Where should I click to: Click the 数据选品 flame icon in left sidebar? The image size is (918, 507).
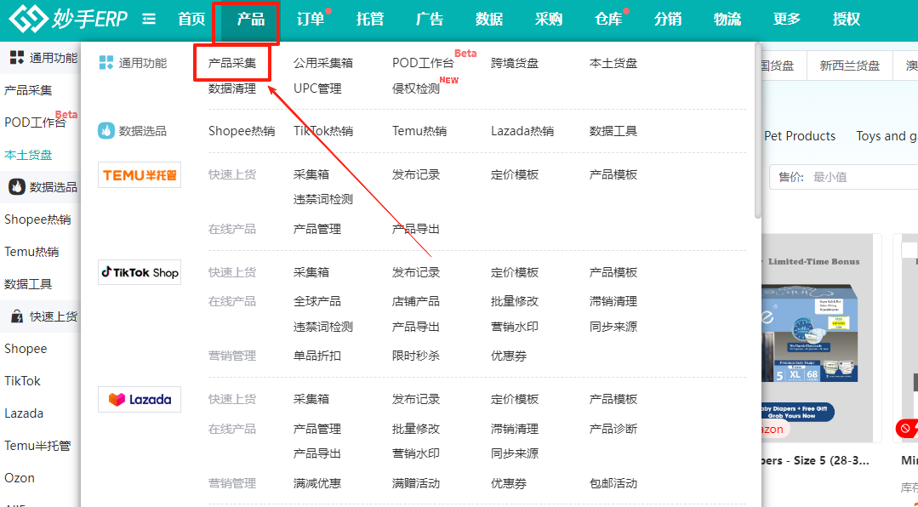16,187
